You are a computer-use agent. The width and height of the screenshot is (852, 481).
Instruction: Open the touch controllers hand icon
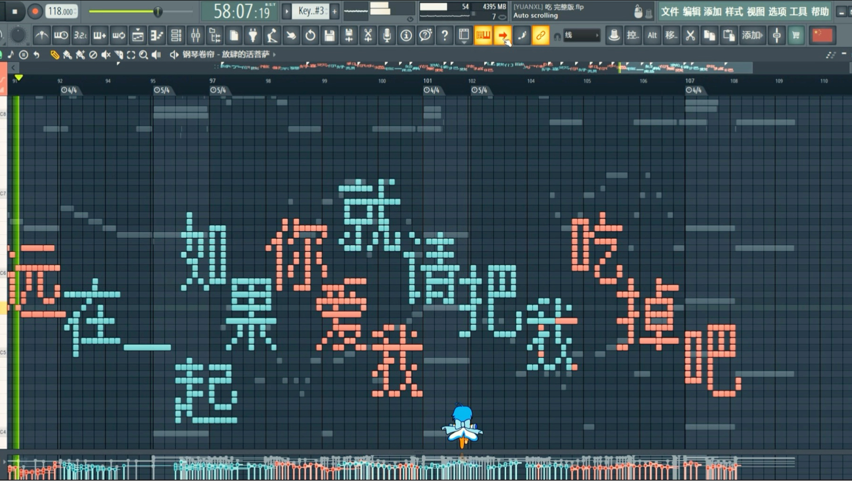coord(291,35)
